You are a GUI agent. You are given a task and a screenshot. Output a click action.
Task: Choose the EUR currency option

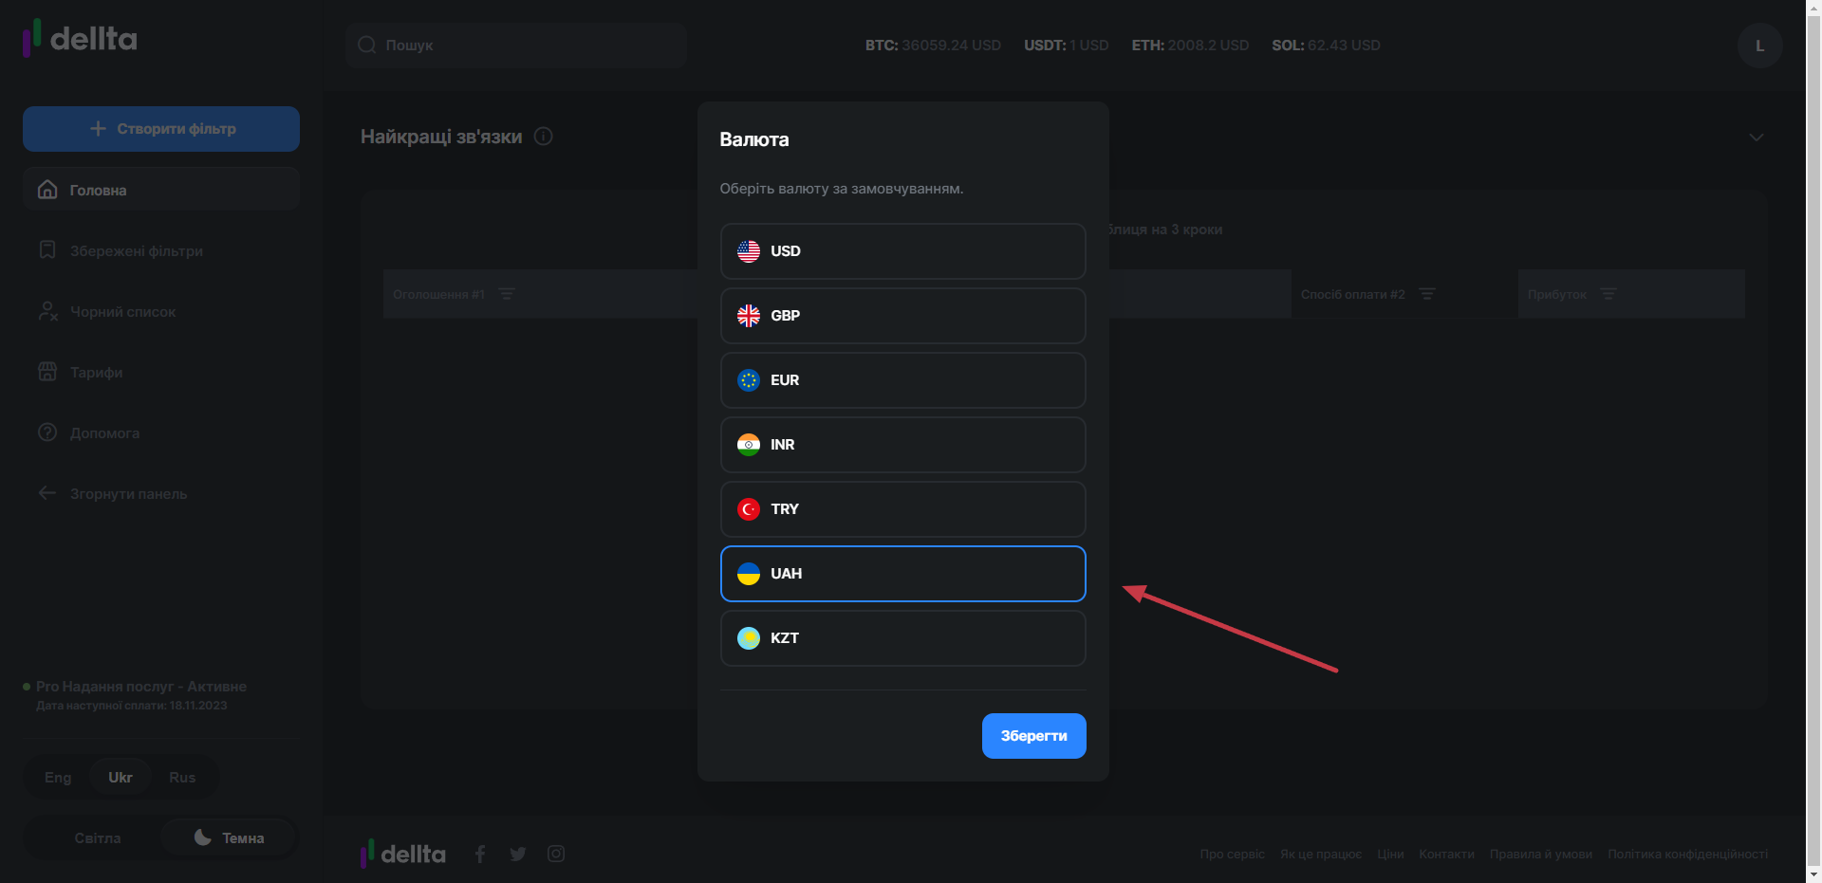[x=902, y=380]
